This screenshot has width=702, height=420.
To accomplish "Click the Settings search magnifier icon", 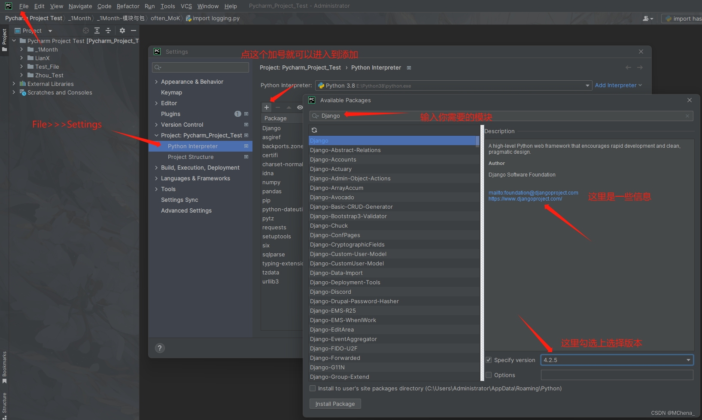I will 158,67.
